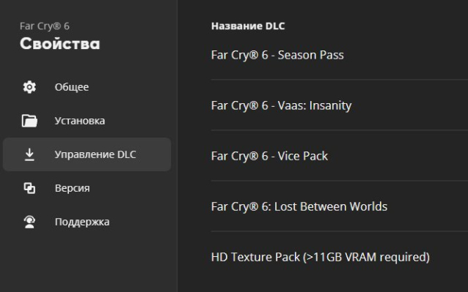Viewport: 468px width, 292px height.
Task: Select the Управление DLC text label
Action: (95, 154)
